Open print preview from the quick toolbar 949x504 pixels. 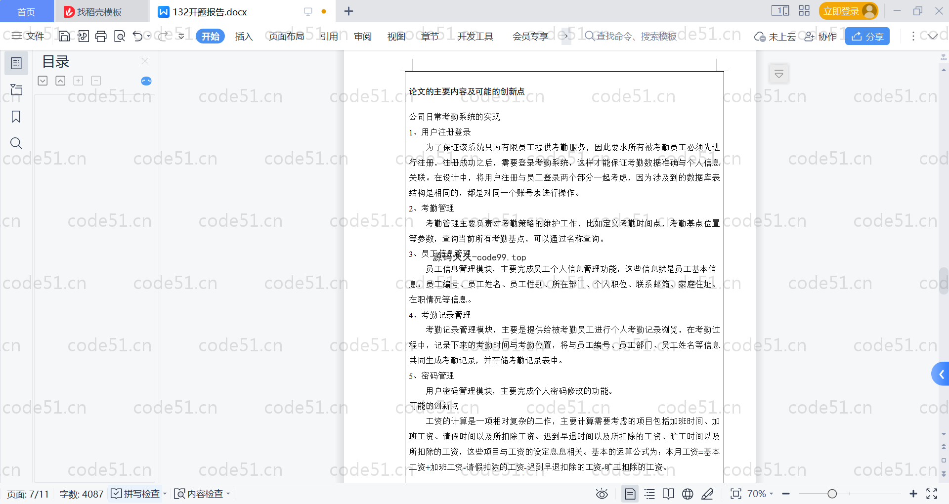pyautogui.click(x=120, y=36)
